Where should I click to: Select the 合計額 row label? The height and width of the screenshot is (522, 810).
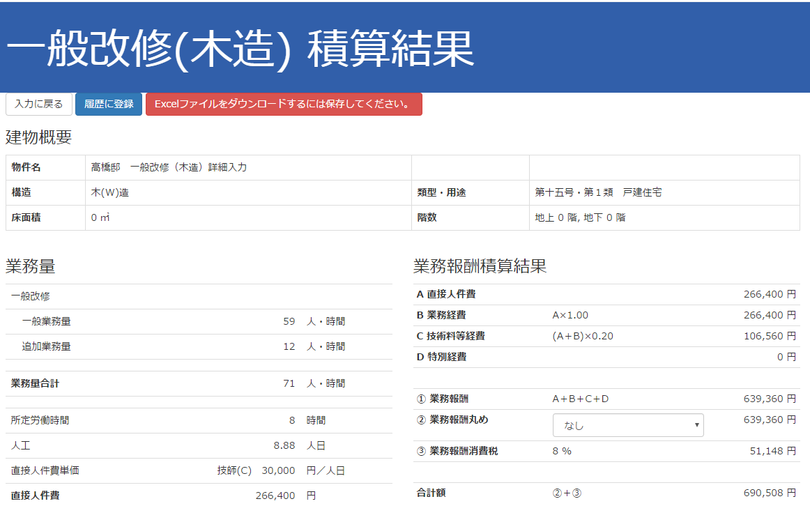[431, 493]
